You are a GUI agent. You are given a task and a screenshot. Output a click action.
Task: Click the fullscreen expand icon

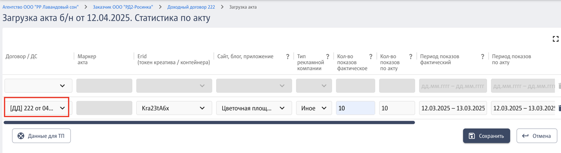555,39
